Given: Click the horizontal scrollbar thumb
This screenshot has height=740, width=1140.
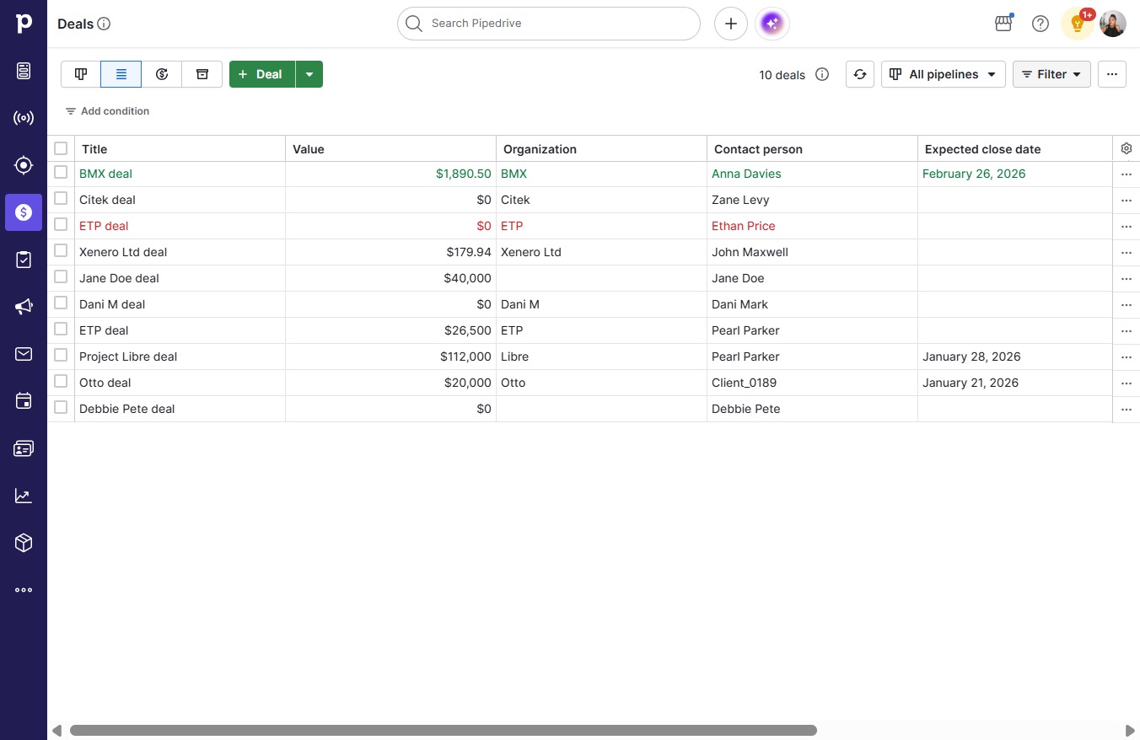Looking at the screenshot, I should coord(444,730).
